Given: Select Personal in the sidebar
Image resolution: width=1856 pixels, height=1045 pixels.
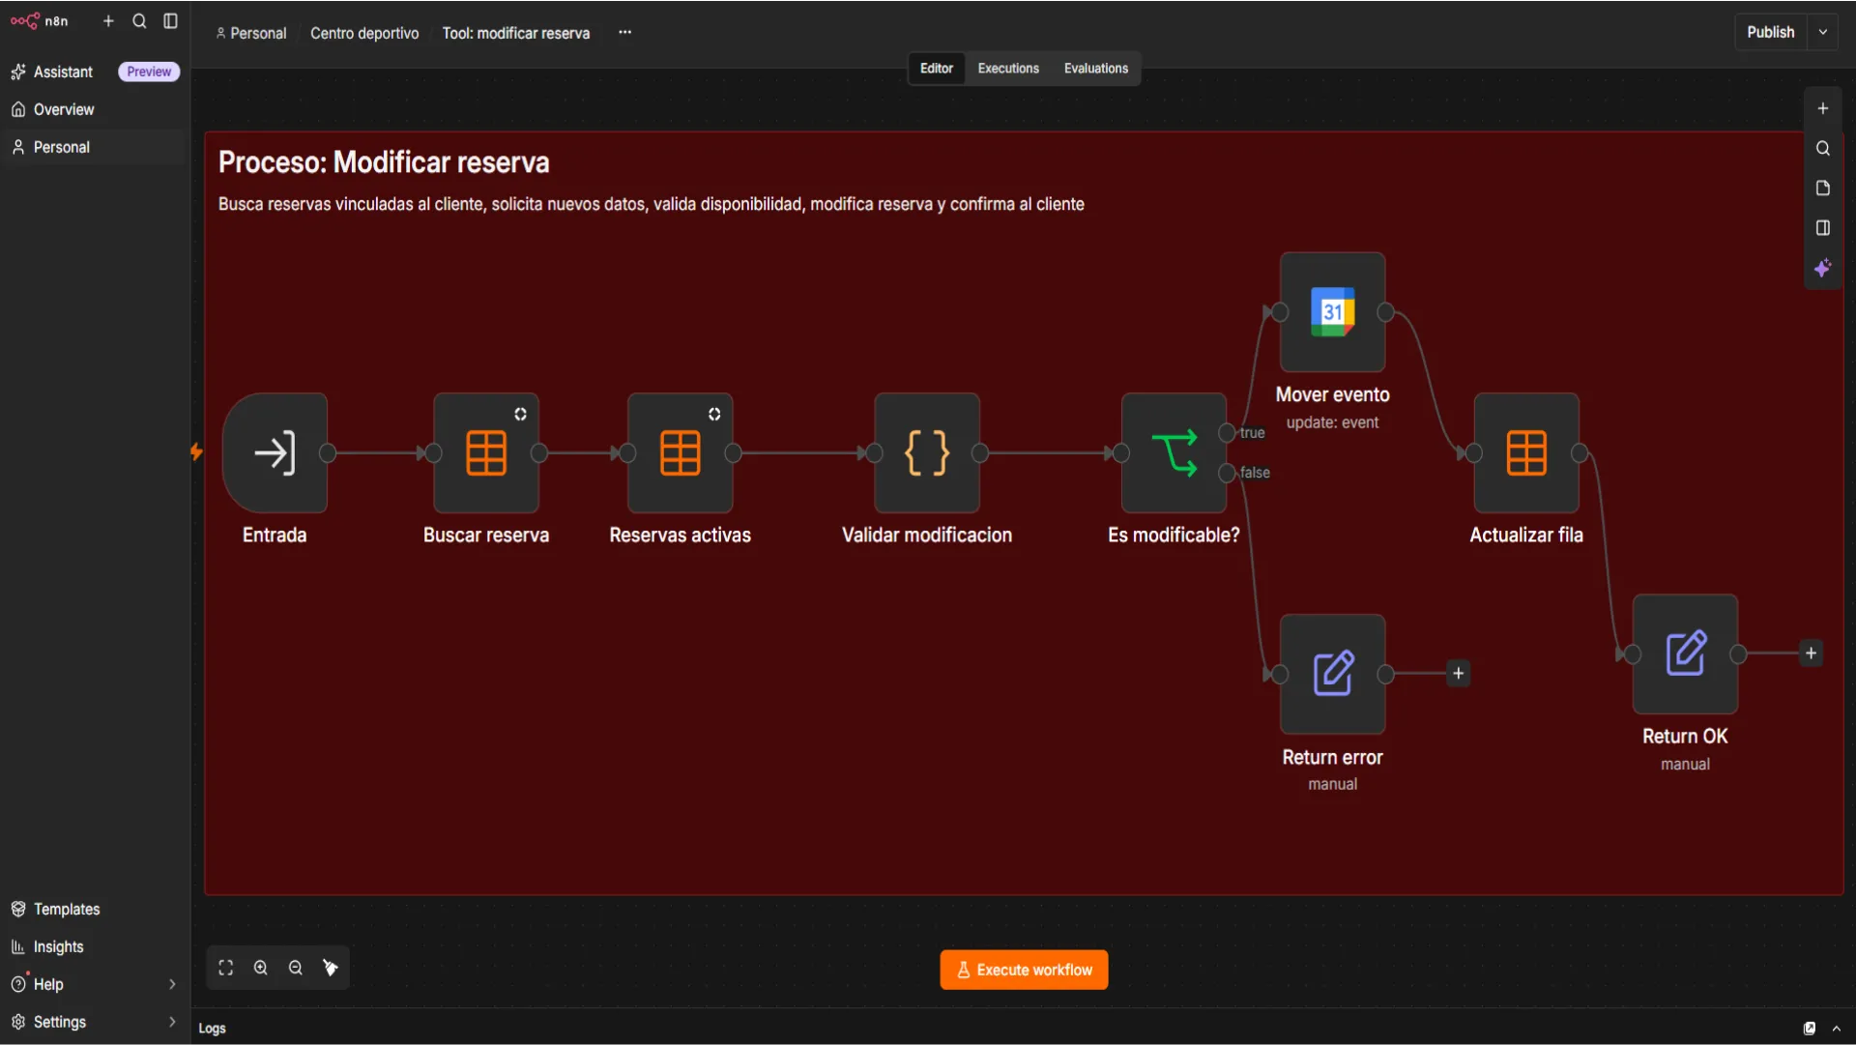Looking at the screenshot, I should tap(95, 147).
